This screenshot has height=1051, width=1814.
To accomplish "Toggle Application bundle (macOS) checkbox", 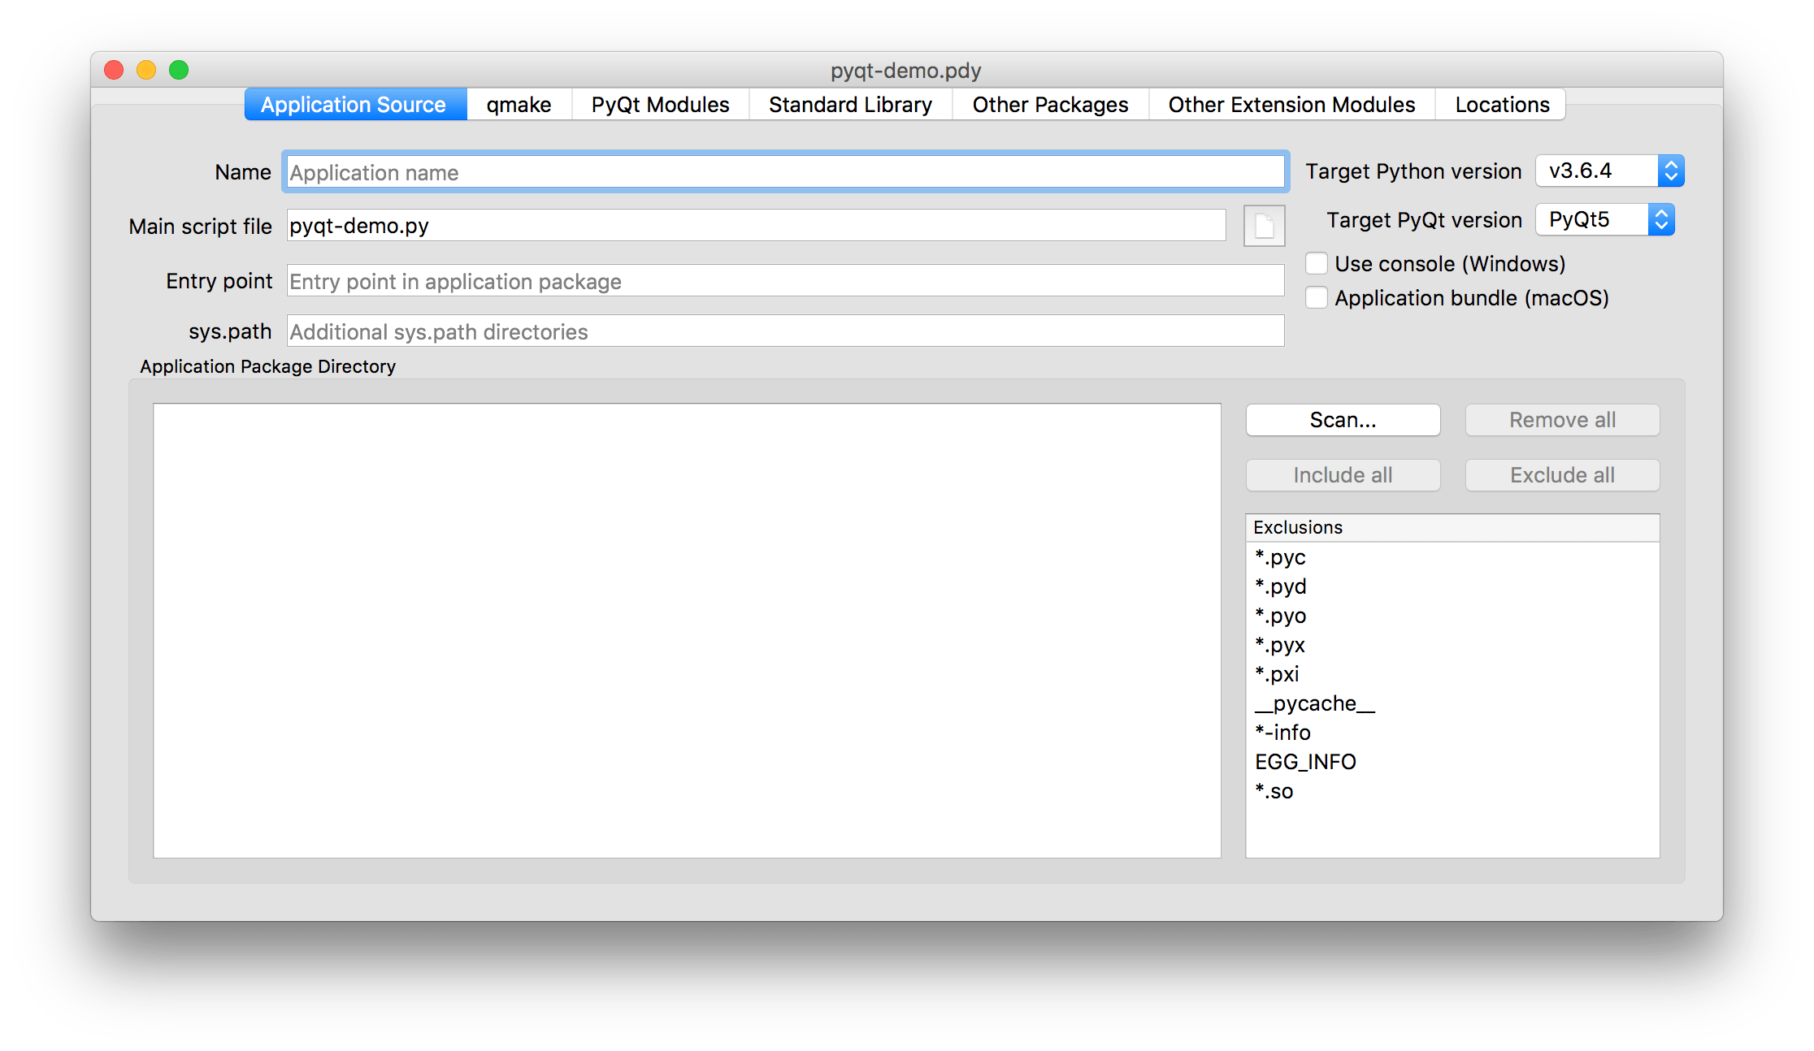I will 1317,298.
